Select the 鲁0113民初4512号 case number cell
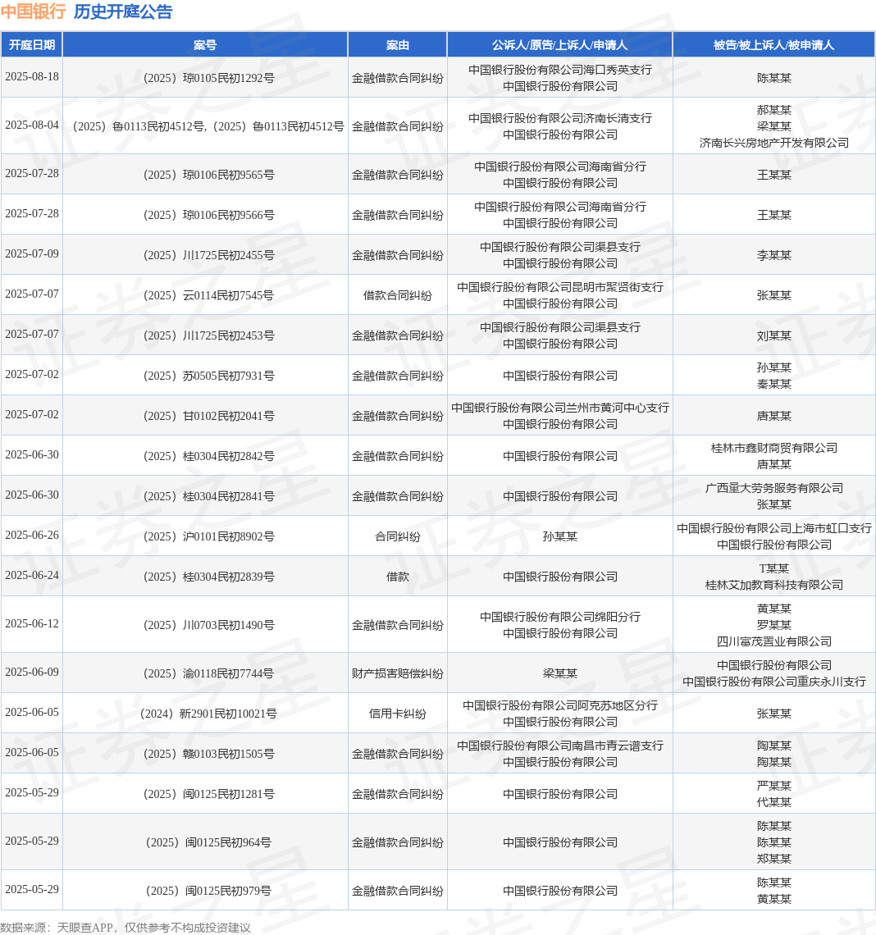Viewport: 876px width, 935px height. (x=205, y=126)
